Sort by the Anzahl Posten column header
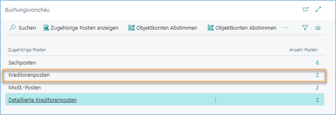Screen dimensions: 336x115 [304, 50]
